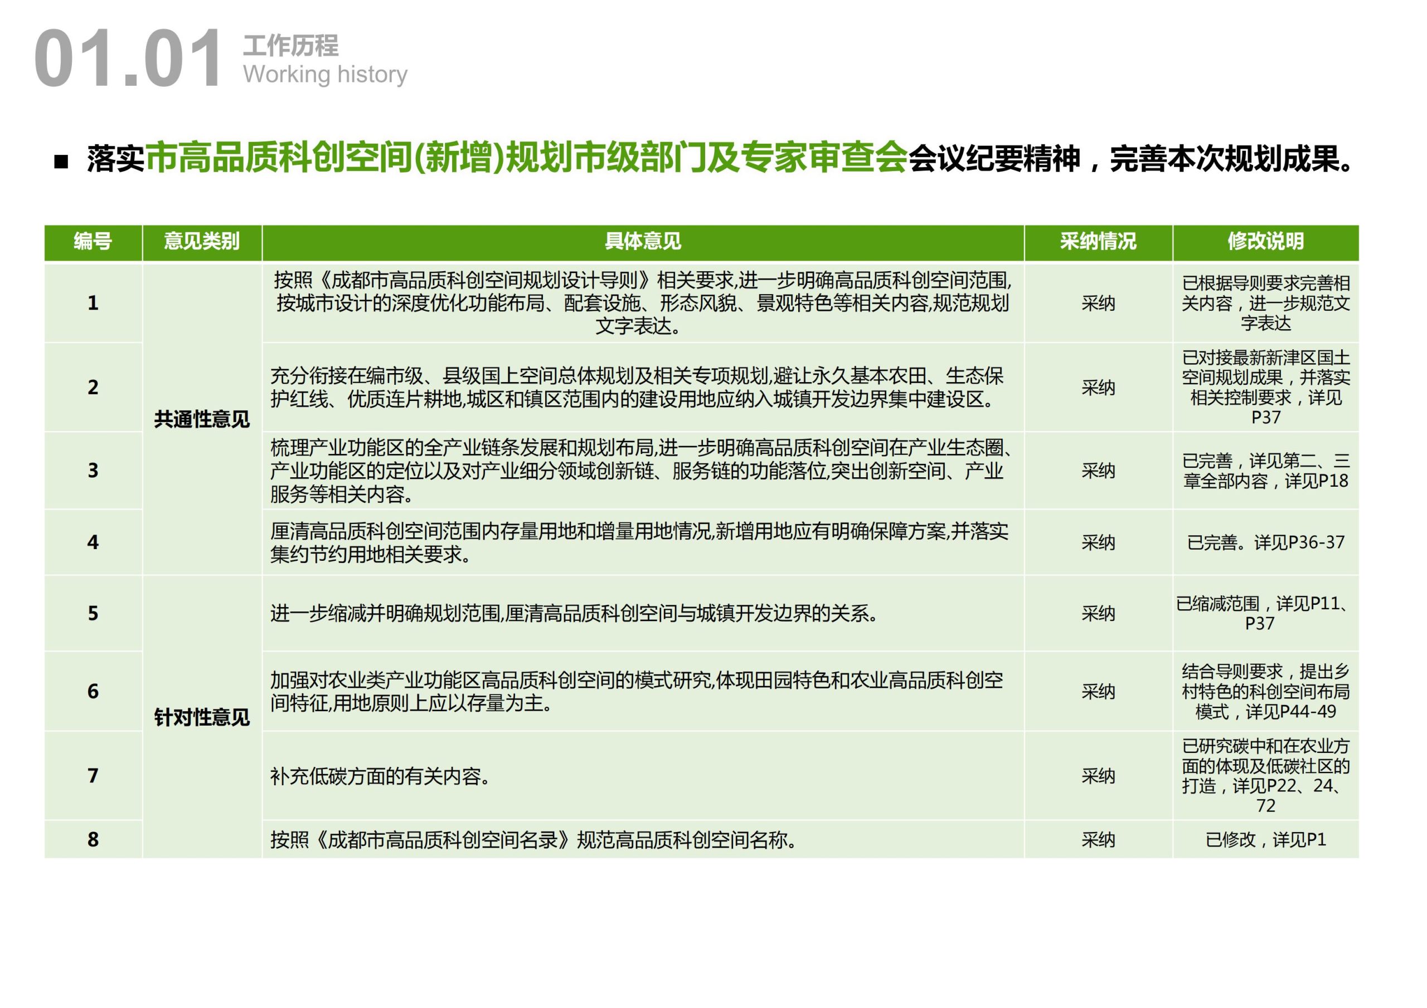This screenshot has width=1427, height=1008.
Task: Select the 采纳 status in row 5
Action: click(1097, 614)
